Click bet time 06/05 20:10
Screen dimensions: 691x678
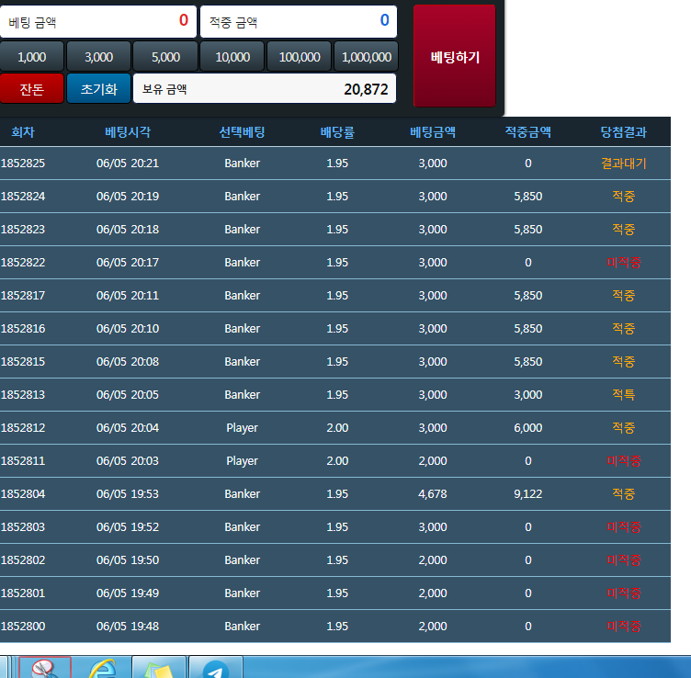(x=128, y=328)
